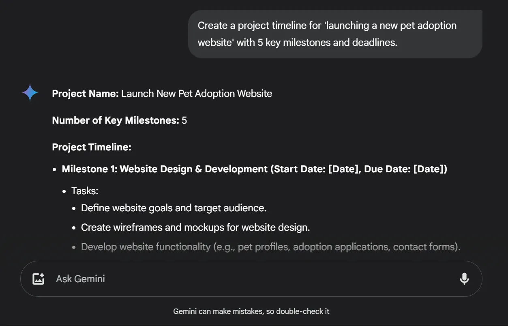Click the Define website goals bullet item
This screenshot has width=508, height=326.
point(174,208)
